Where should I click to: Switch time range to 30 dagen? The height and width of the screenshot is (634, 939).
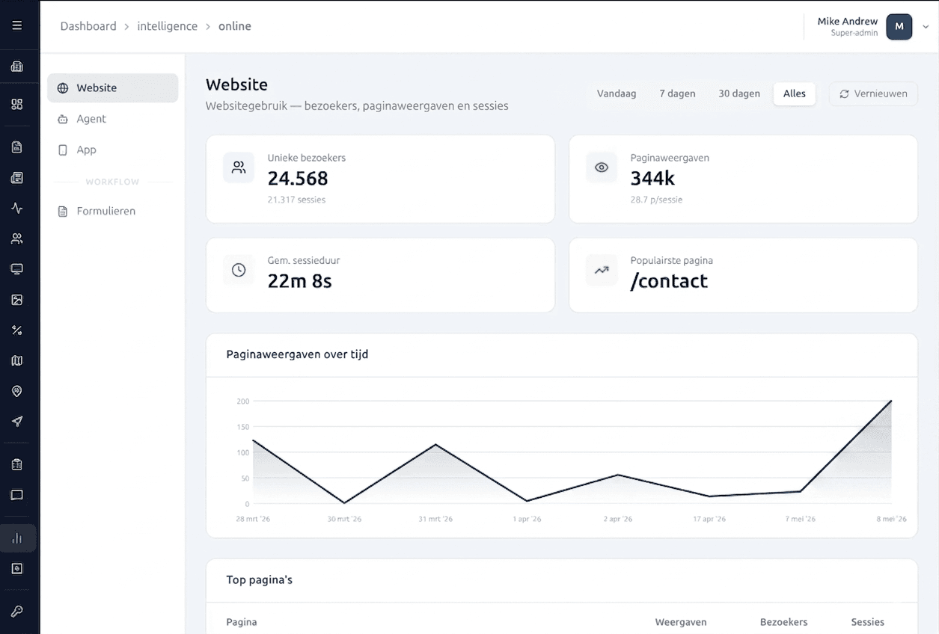(739, 93)
